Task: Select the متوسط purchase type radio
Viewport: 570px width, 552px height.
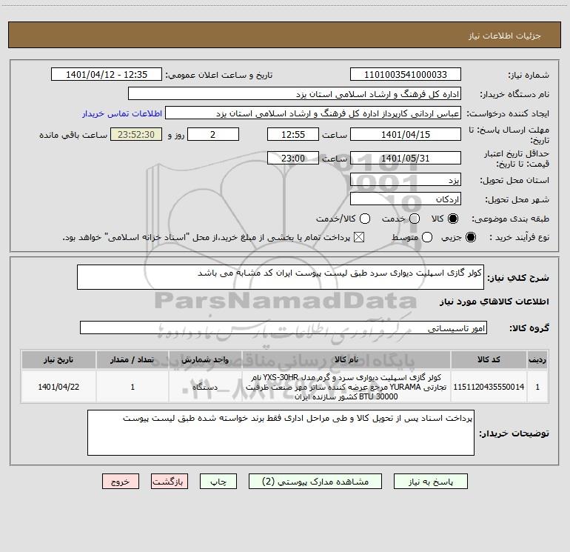Action: (x=427, y=237)
